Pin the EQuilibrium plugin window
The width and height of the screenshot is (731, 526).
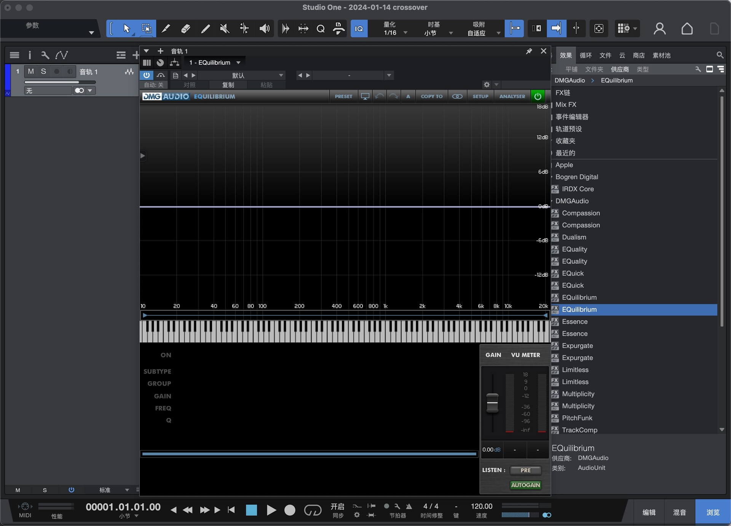529,51
